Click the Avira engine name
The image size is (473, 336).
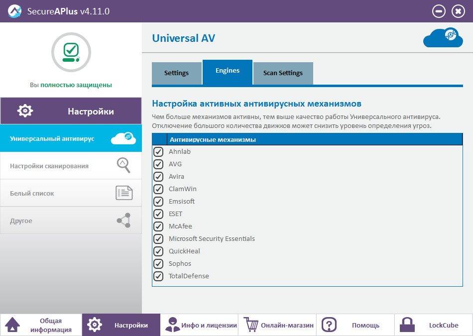coord(176,176)
